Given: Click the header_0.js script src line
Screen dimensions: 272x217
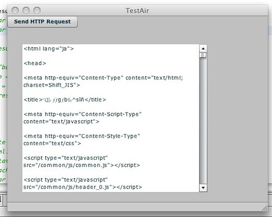Looking at the screenshot, I should 83,187.
